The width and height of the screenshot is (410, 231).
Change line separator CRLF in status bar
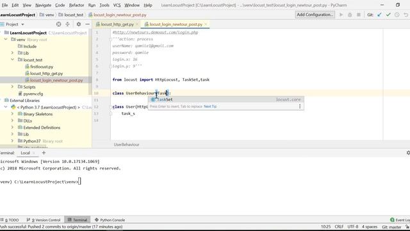tap(339, 227)
